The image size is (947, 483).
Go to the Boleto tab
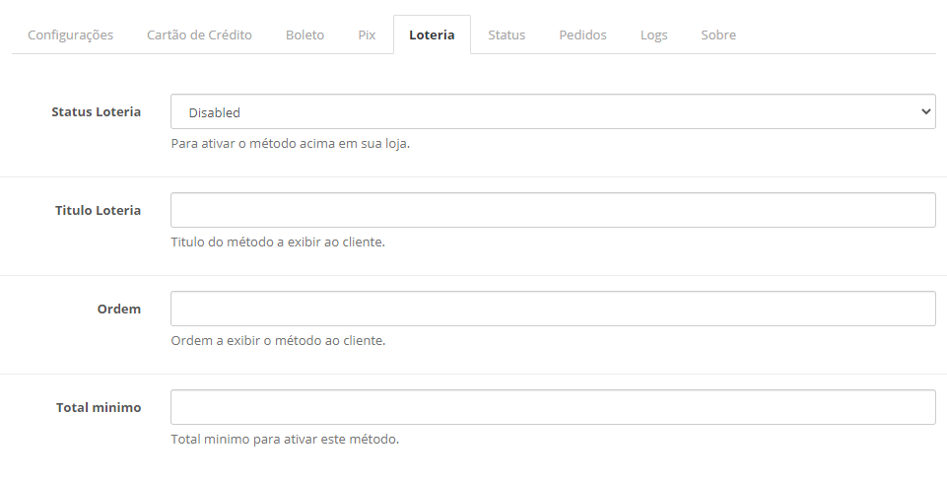pyautogui.click(x=304, y=34)
